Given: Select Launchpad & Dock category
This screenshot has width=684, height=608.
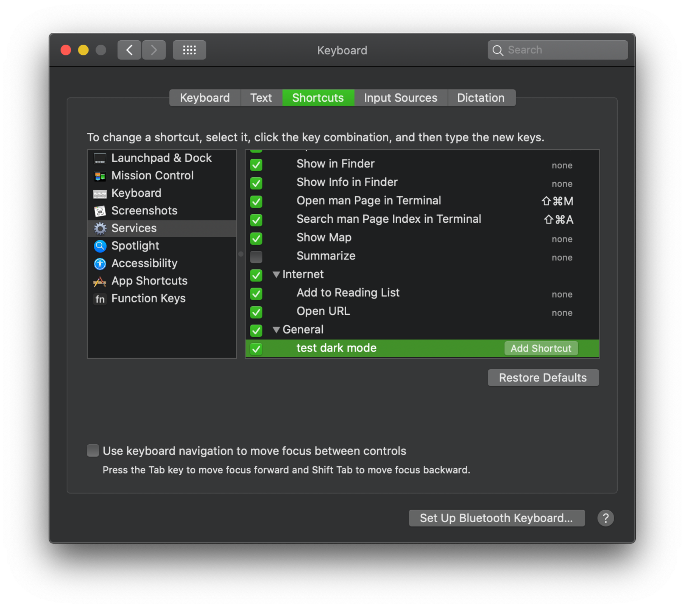Looking at the screenshot, I should tap(162, 158).
